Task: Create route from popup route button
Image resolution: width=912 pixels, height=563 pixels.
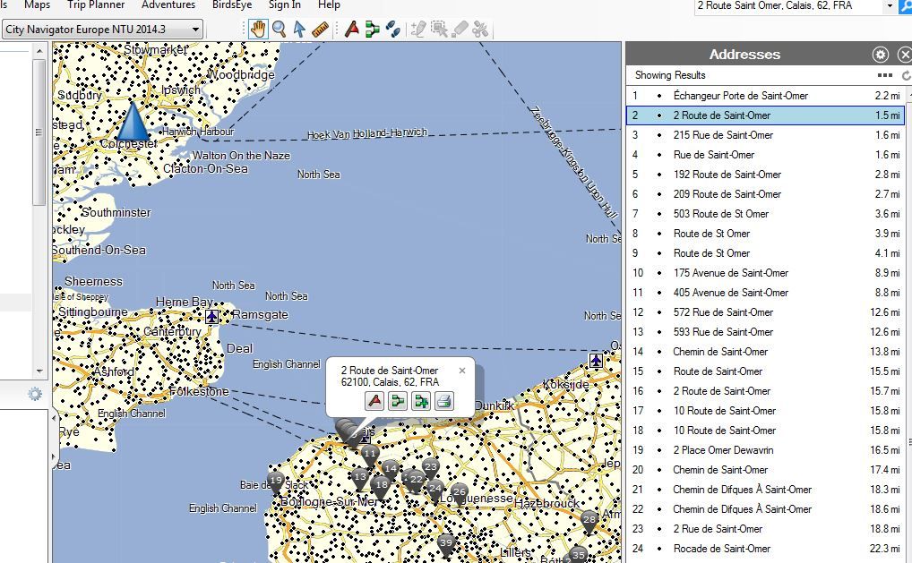Action: pyautogui.click(x=398, y=401)
